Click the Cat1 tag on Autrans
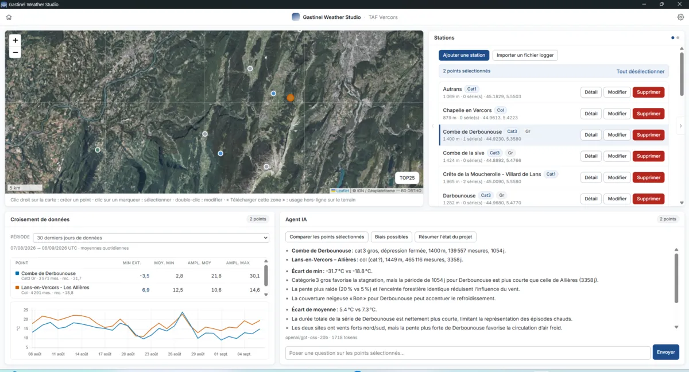 point(472,89)
